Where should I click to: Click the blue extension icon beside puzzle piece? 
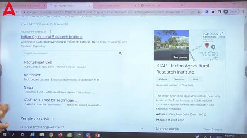(x=207, y=12)
